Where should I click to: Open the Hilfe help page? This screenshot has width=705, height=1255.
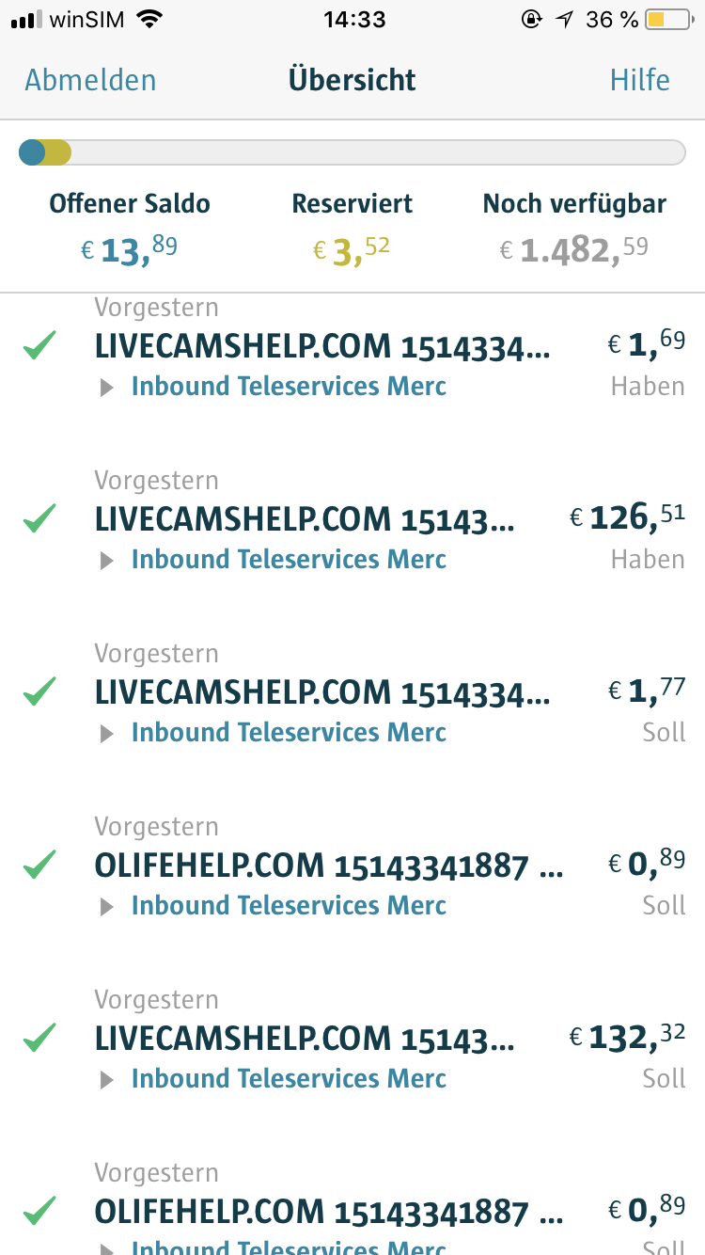pyautogui.click(x=639, y=80)
